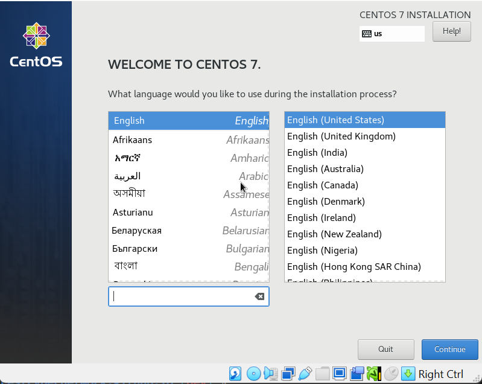
Task: Click the VirtualBox audio status icon
Action: [270, 374]
